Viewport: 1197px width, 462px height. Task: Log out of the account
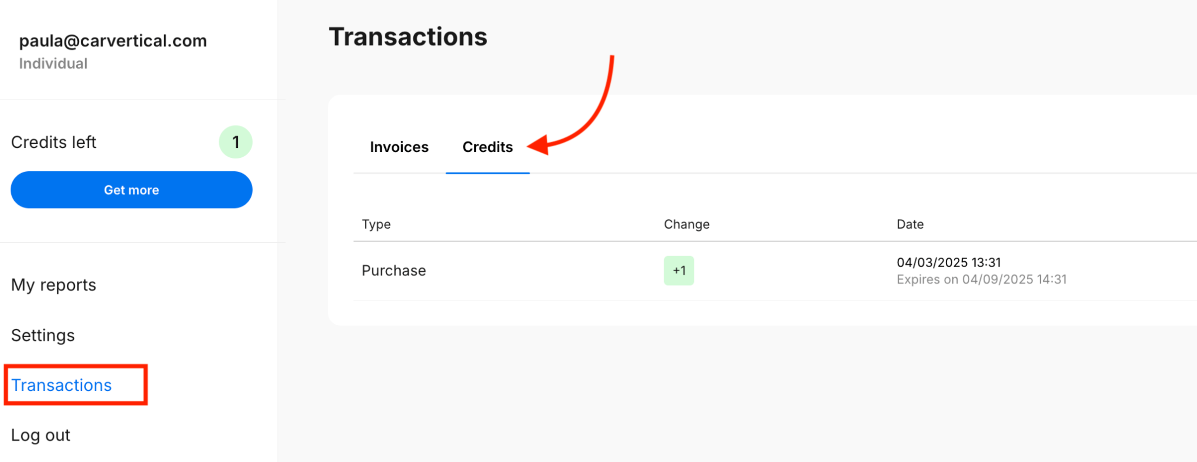tap(41, 435)
